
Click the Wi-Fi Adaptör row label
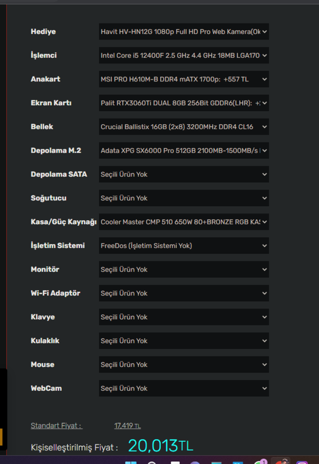[x=56, y=293]
